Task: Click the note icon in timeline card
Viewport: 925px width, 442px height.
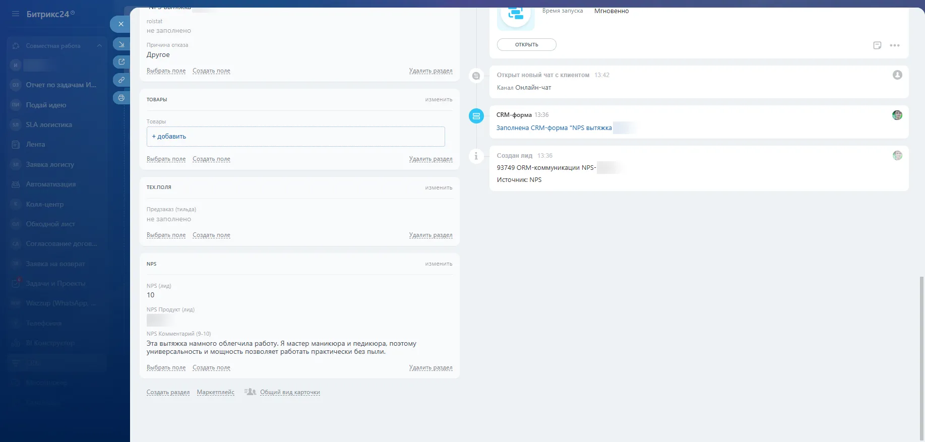Action: coord(877,45)
